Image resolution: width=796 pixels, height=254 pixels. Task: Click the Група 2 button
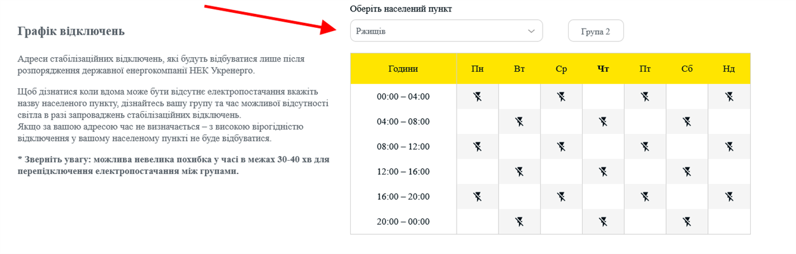click(595, 31)
